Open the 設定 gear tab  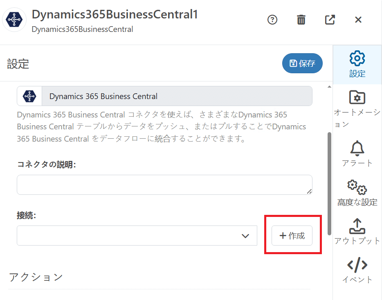(x=357, y=64)
